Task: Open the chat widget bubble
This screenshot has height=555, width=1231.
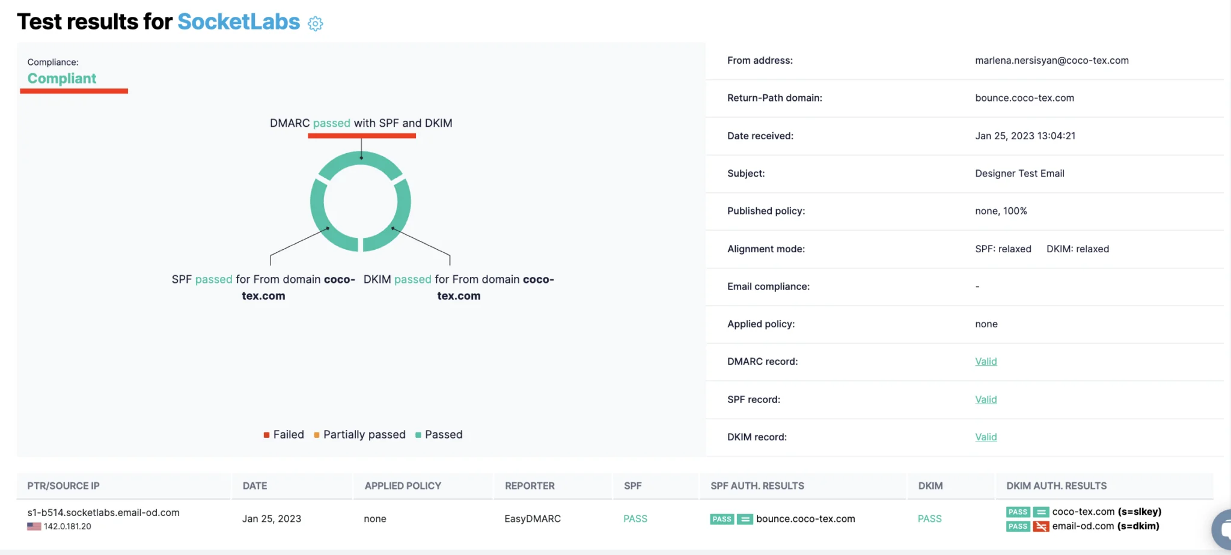Action: click(x=1222, y=530)
